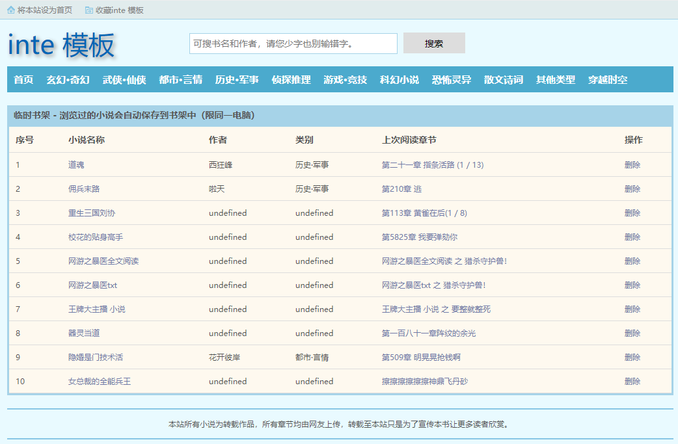Click the folder icon beside 收藏inte 模板
678x444 pixels.
coord(88,10)
